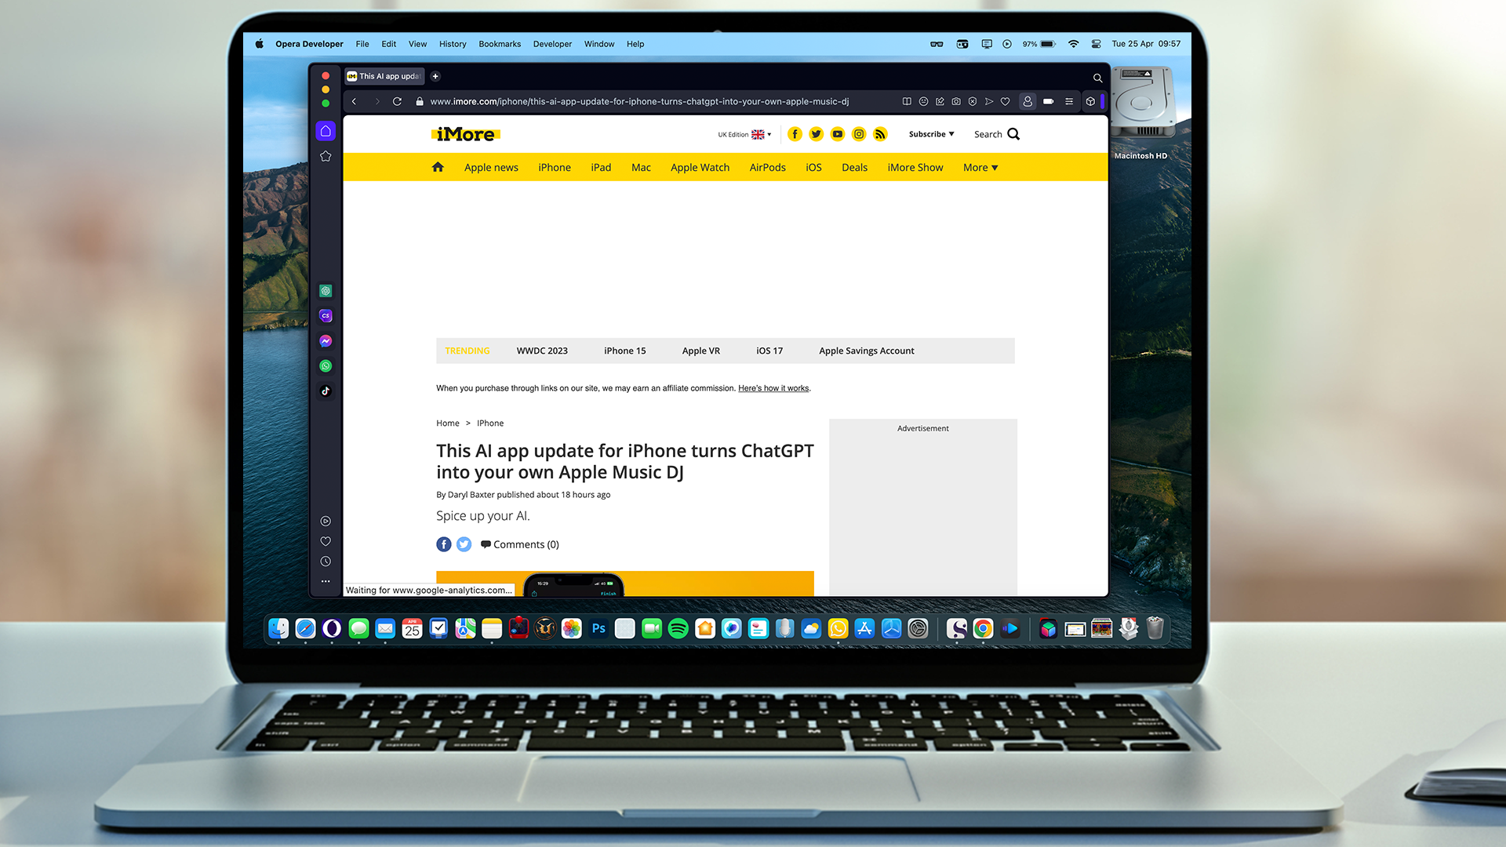Open the iMore Subscribe dropdown
The width and height of the screenshot is (1506, 847).
[929, 133]
